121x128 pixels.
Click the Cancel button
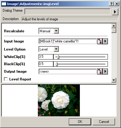coord(104,122)
